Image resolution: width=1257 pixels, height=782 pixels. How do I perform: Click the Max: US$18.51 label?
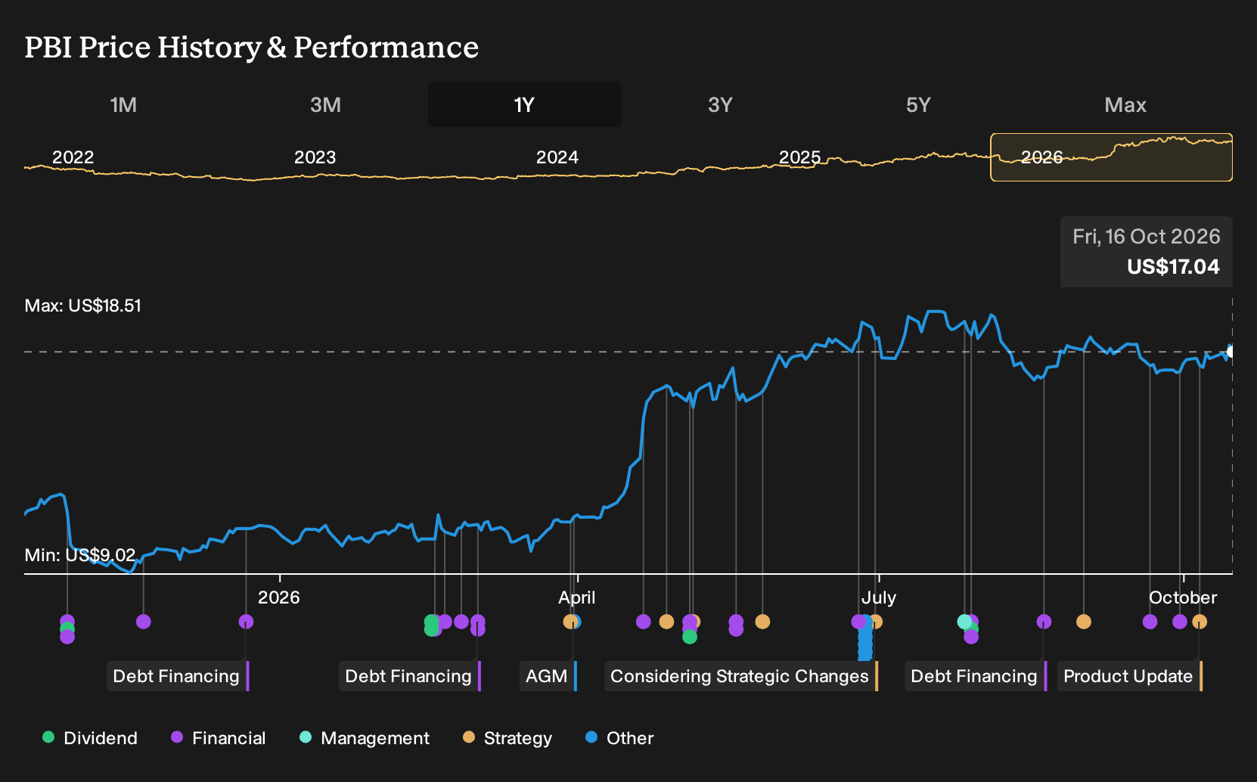(x=83, y=306)
